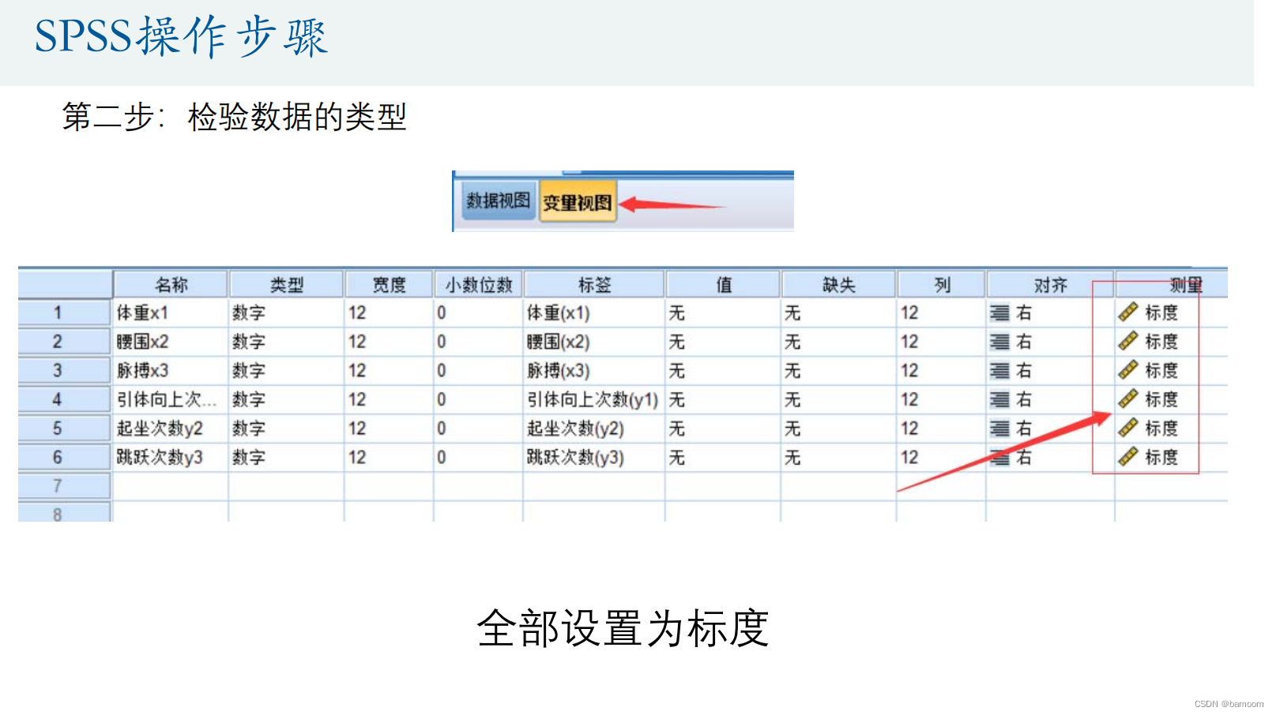
Task: Select the 类型 column header
Action: click(286, 284)
